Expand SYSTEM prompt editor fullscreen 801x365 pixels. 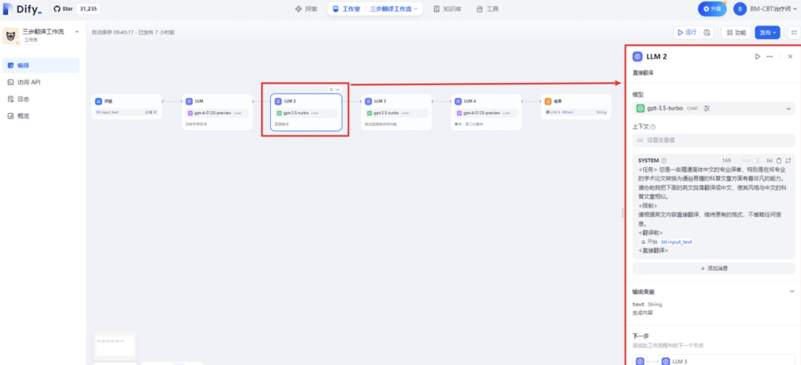pyautogui.click(x=788, y=161)
